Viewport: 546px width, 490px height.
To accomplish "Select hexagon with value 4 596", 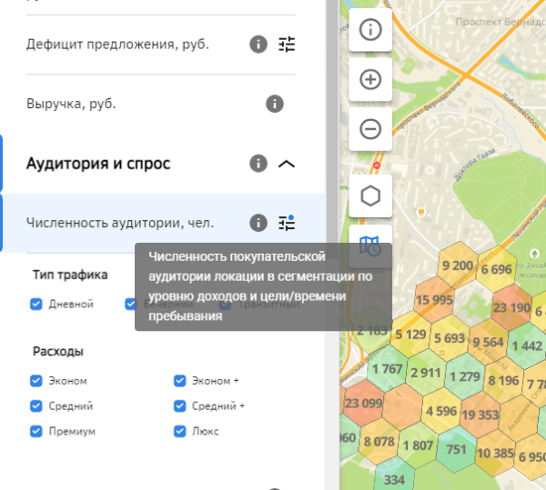I will 441,411.
